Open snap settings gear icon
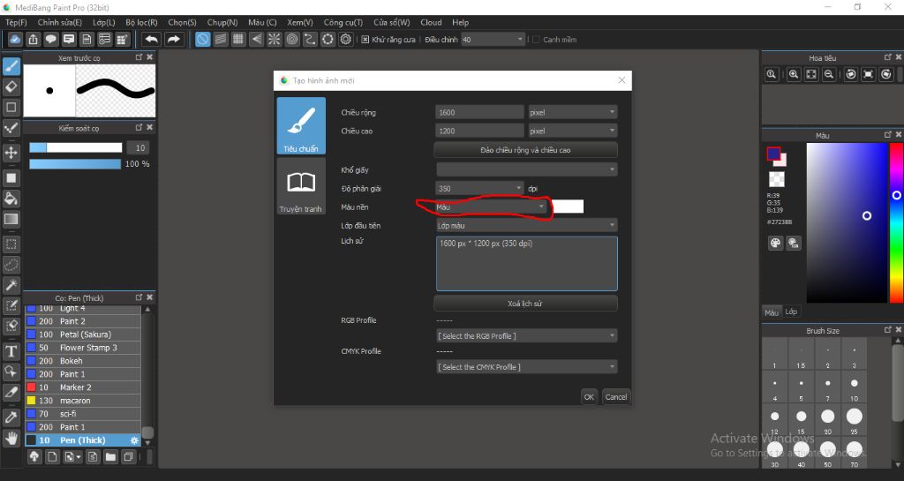904x481 pixels. coord(346,39)
